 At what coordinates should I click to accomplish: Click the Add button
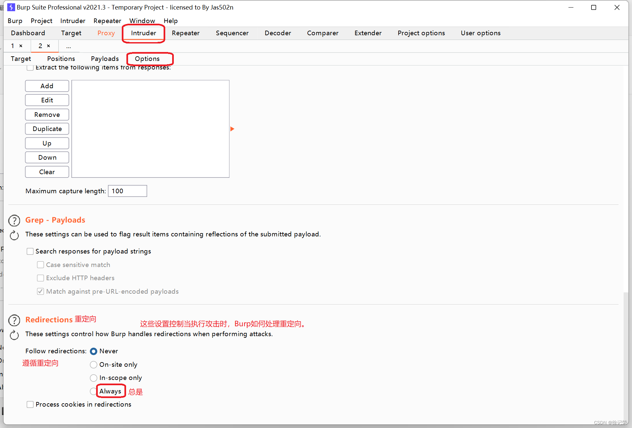(x=47, y=86)
